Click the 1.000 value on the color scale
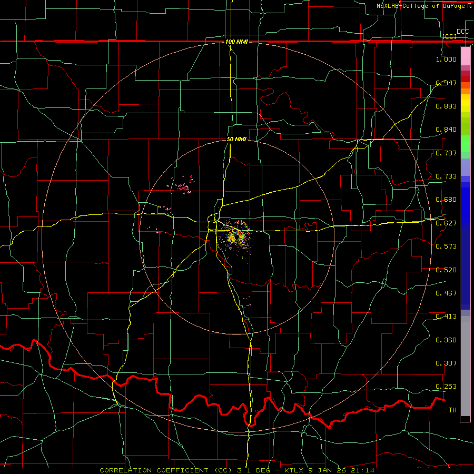Image resolution: width=474 pixels, height=474 pixels. click(x=446, y=59)
